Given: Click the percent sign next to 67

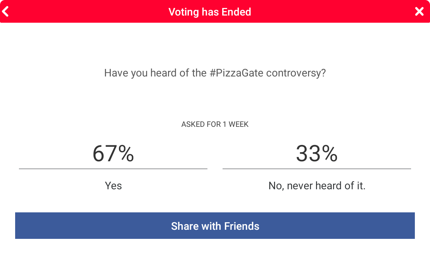Looking at the screenshot, I should (x=126, y=153).
